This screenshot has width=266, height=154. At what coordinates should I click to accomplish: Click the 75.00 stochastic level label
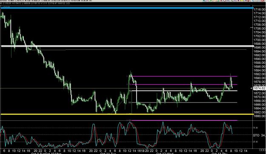click(x=256, y=128)
